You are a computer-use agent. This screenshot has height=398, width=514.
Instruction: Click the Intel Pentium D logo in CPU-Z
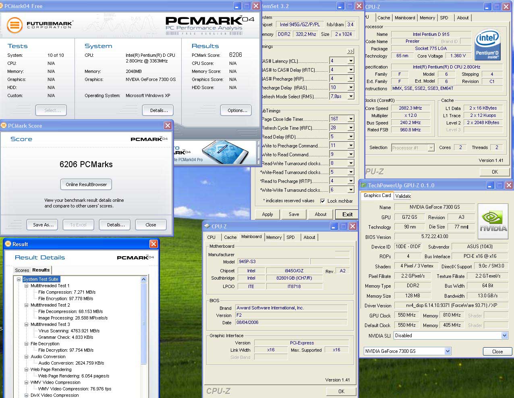click(x=487, y=46)
